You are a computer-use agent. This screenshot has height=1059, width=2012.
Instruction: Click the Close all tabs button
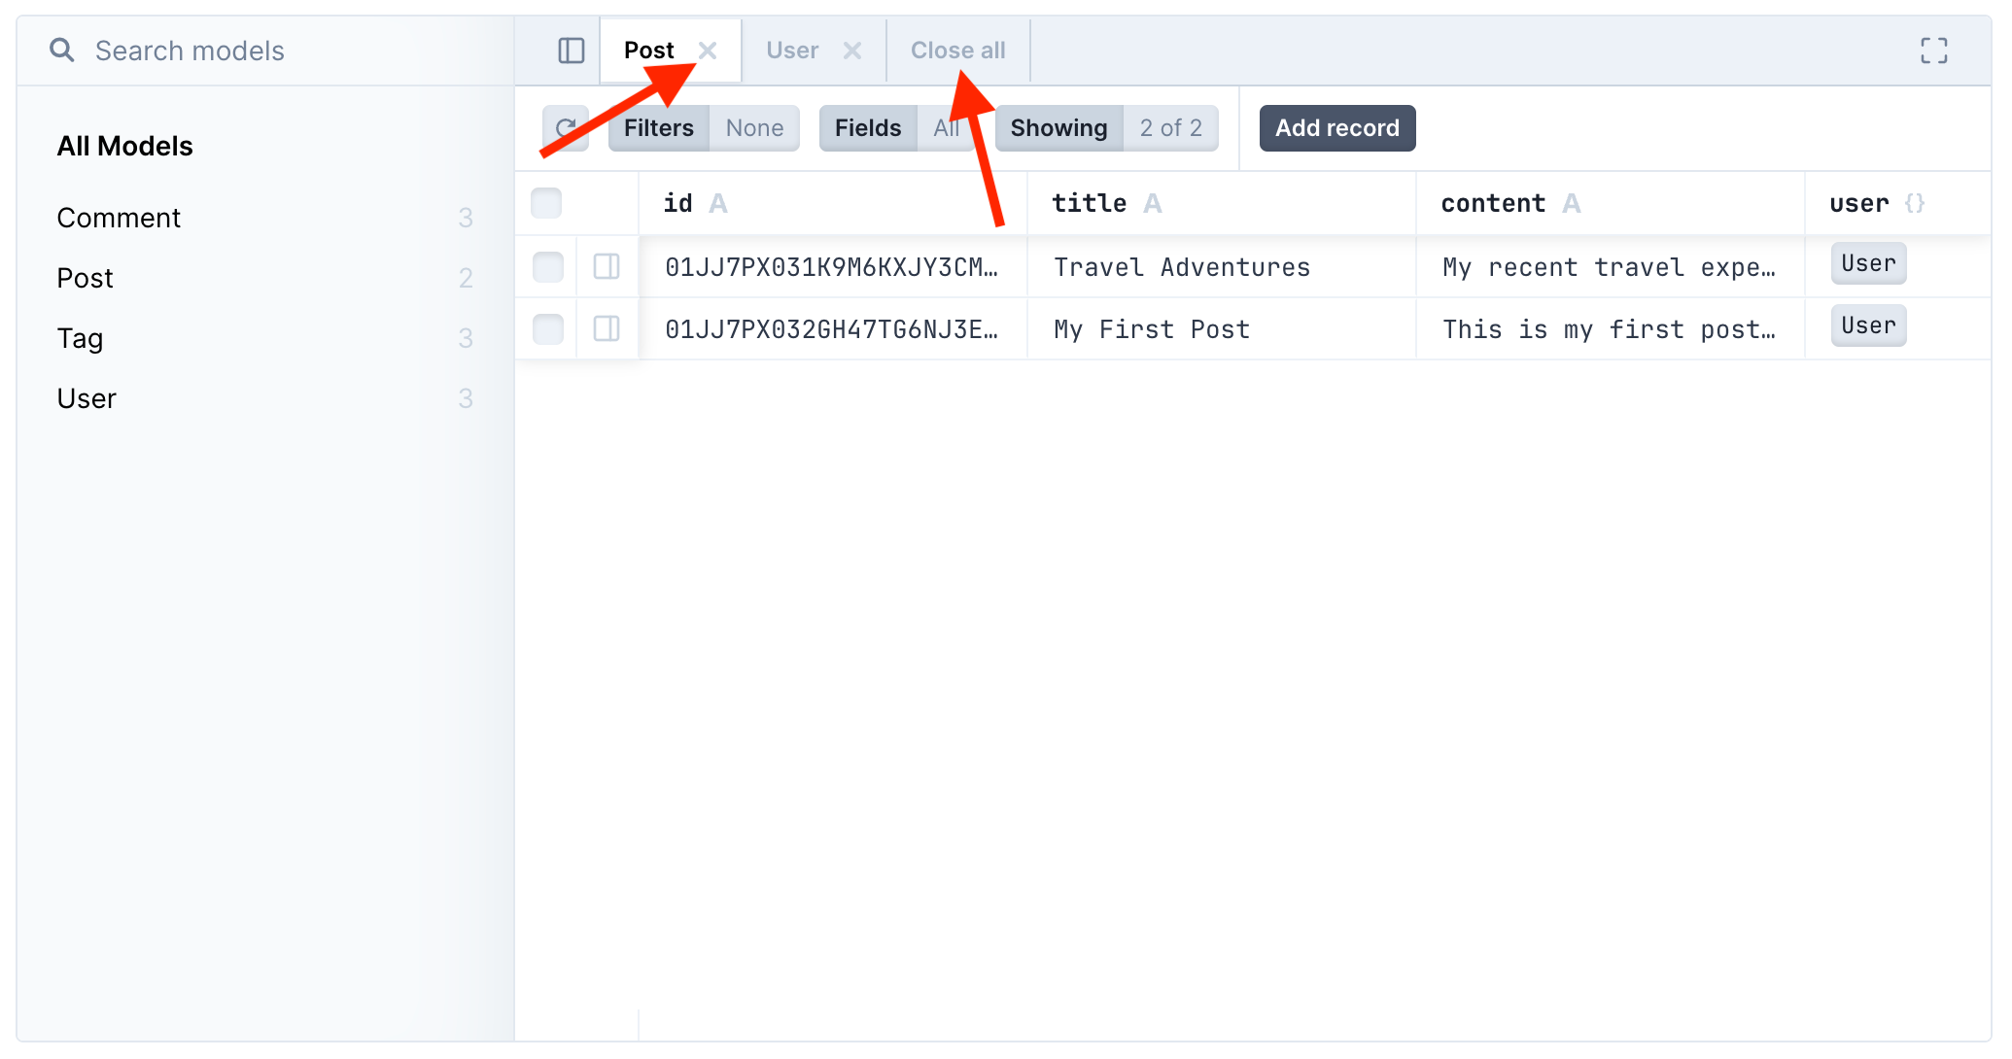(957, 51)
